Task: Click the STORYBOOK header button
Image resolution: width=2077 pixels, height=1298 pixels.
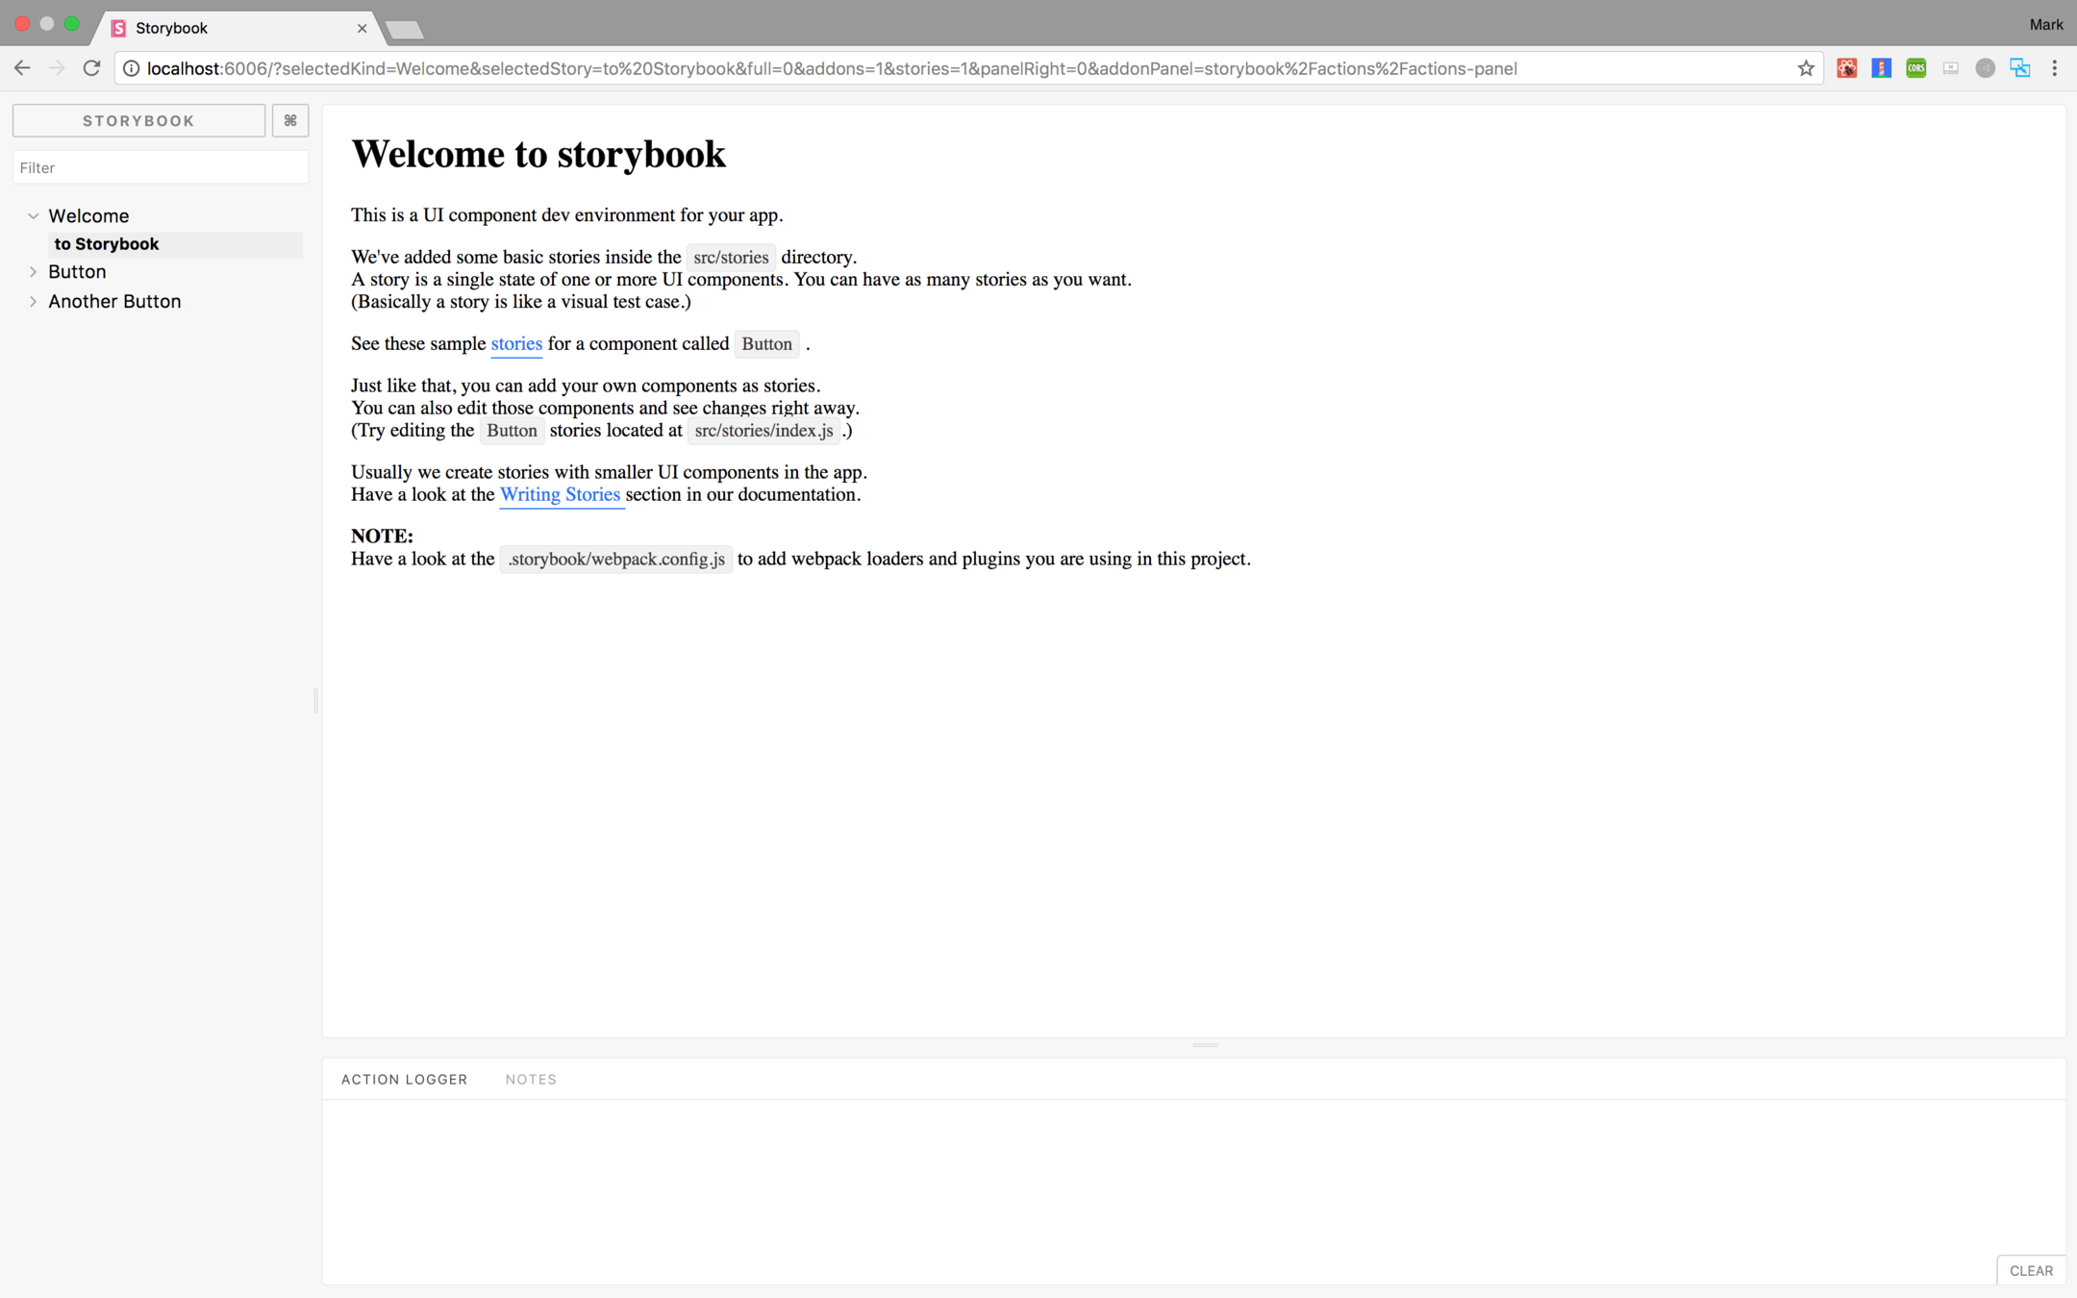Action: (138, 120)
